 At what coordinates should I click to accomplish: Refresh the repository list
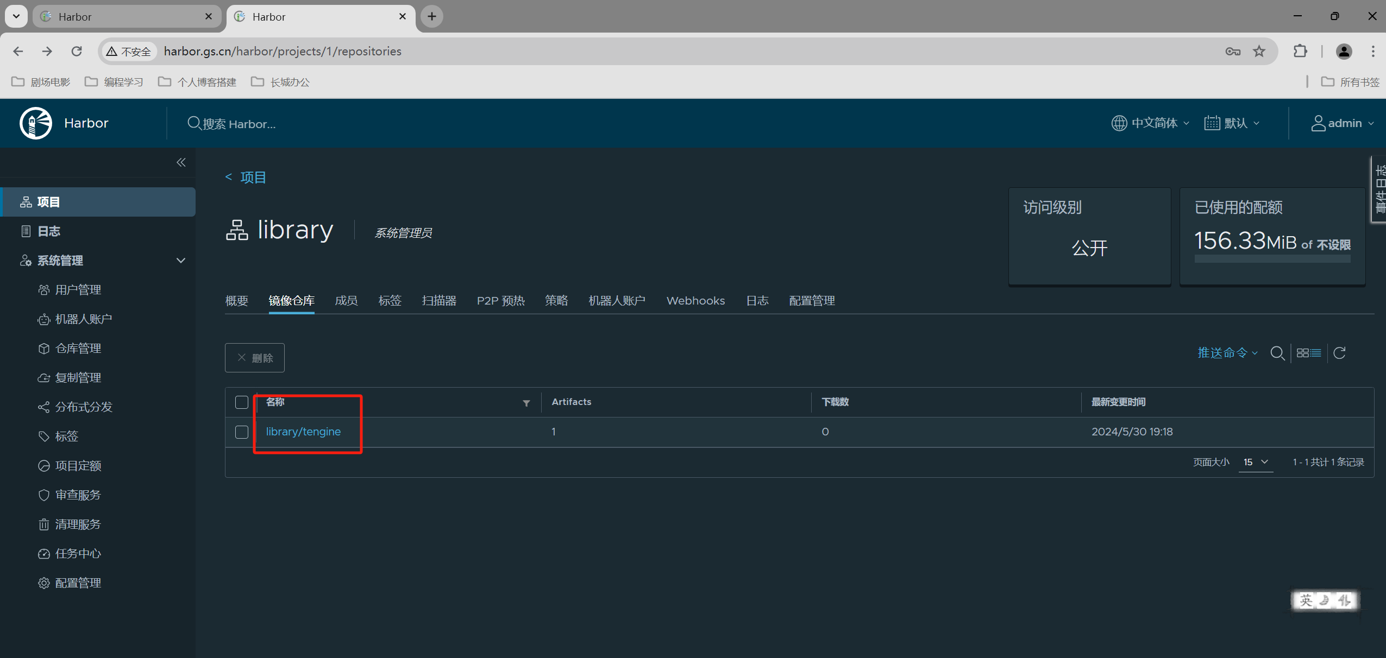click(x=1340, y=353)
